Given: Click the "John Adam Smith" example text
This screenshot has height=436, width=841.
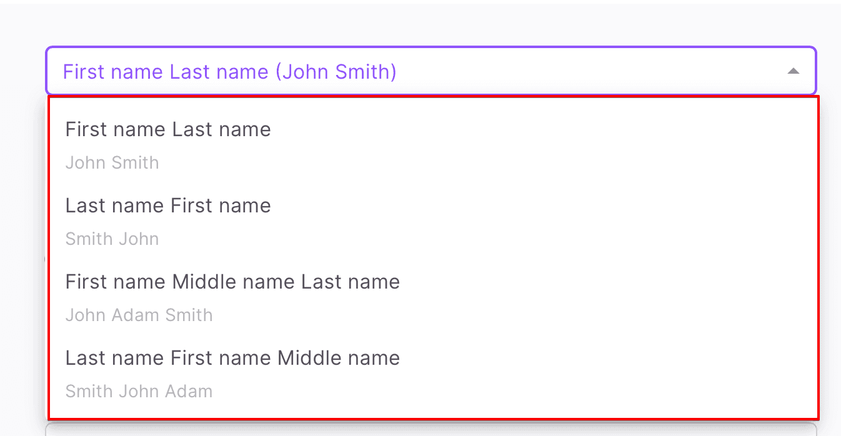Looking at the screenshot, I should coord(139,315).
